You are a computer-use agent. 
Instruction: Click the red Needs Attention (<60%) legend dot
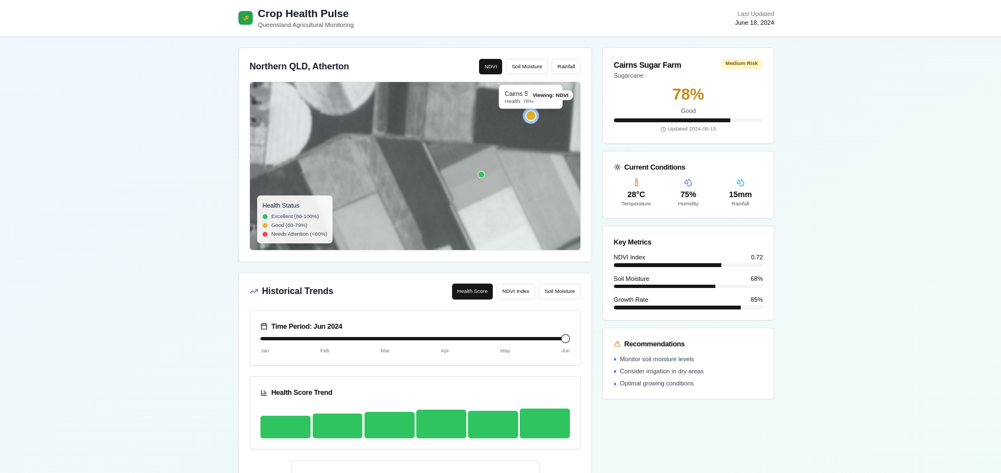click(265, 234)
